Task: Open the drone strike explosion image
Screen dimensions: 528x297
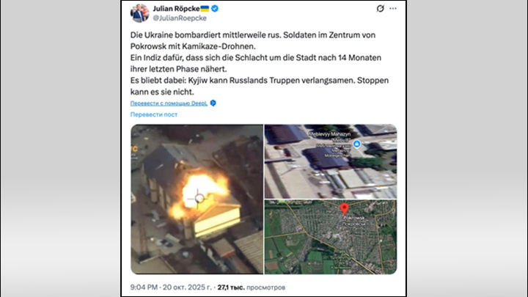Action: click(x=197, y=199)
